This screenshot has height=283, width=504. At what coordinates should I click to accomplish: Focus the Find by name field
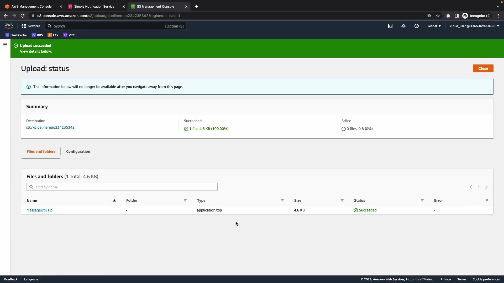[x=125, y=187]
